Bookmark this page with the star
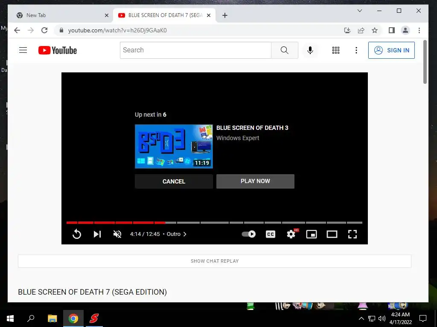The image size is (437, 327). 375,30
